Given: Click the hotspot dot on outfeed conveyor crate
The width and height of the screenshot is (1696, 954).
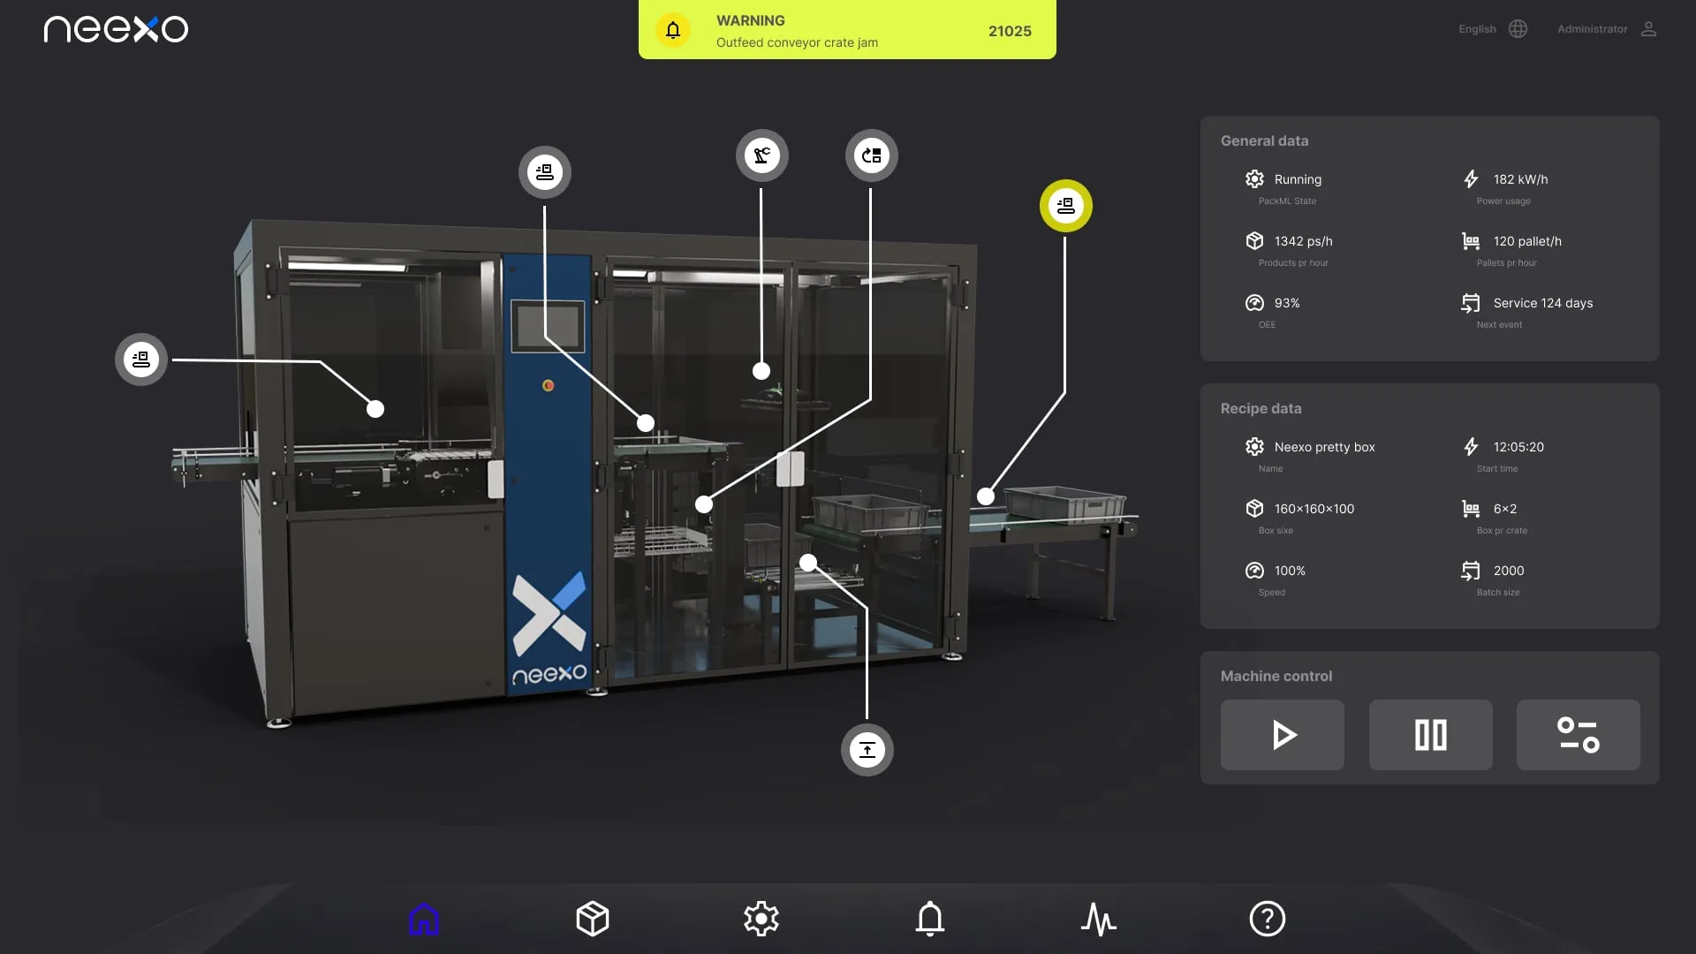Looking at the screenshot, I should pyautogui.click(x=986, y=496).
